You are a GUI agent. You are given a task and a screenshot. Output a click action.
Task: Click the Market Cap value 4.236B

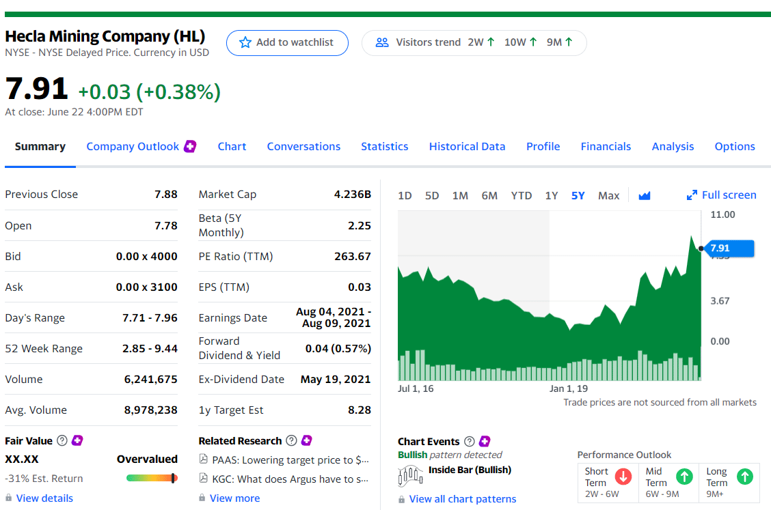(353, 194)
